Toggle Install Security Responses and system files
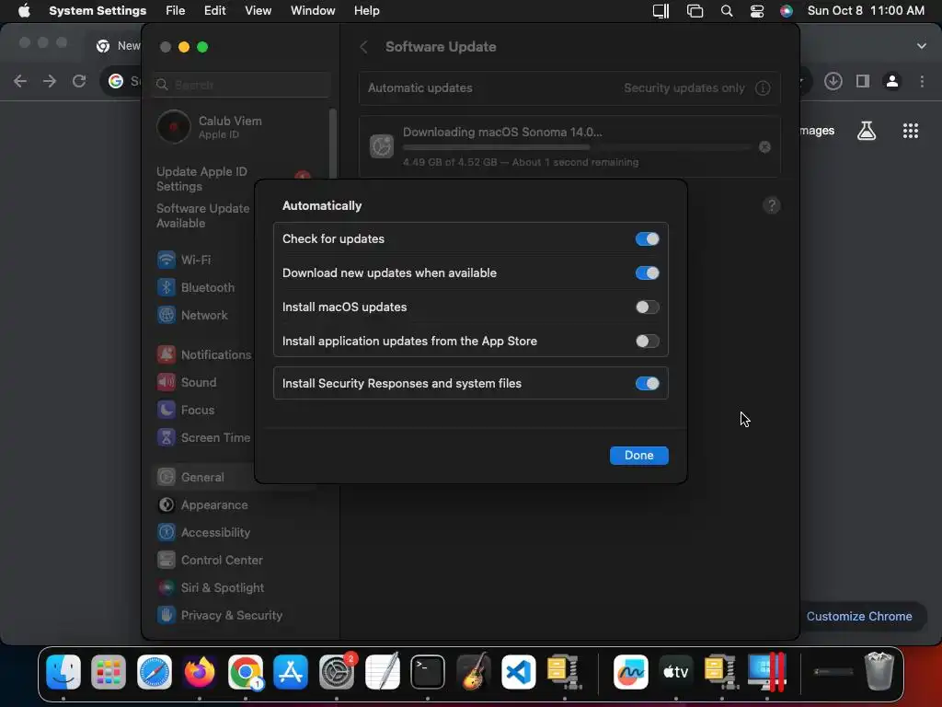Screen dimensions: 942x707 tap(647, 384)
